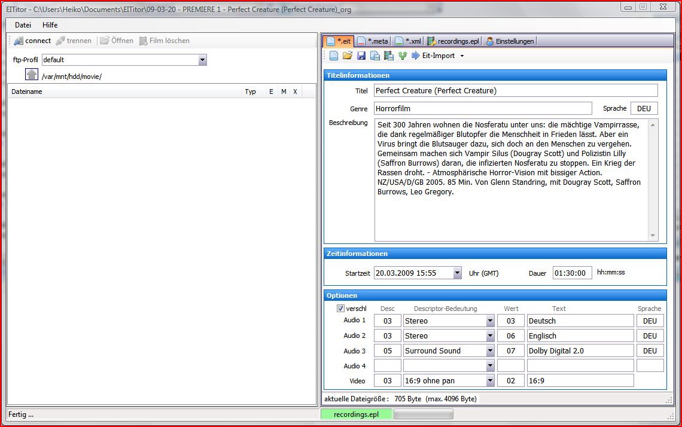Image resolution: width=682 pixels, height=427 pixels.
Task: Open an EIT file via folder icon
Action: point(347,56)
